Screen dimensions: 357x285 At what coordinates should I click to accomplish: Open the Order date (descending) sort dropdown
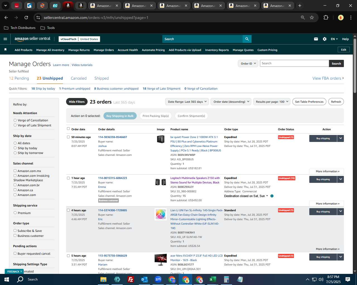(231, 102)
